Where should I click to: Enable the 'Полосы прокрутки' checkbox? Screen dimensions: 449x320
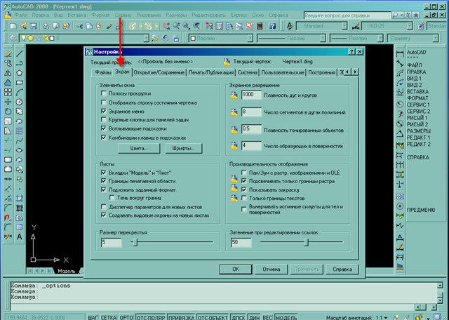pyautogui.click(x=104, y=93)
